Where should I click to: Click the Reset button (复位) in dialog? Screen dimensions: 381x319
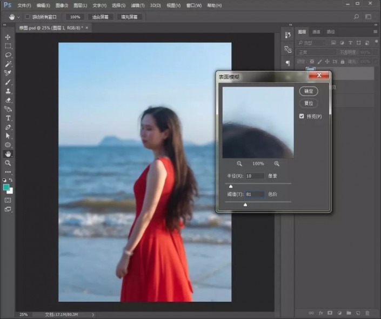click(309, 103)
